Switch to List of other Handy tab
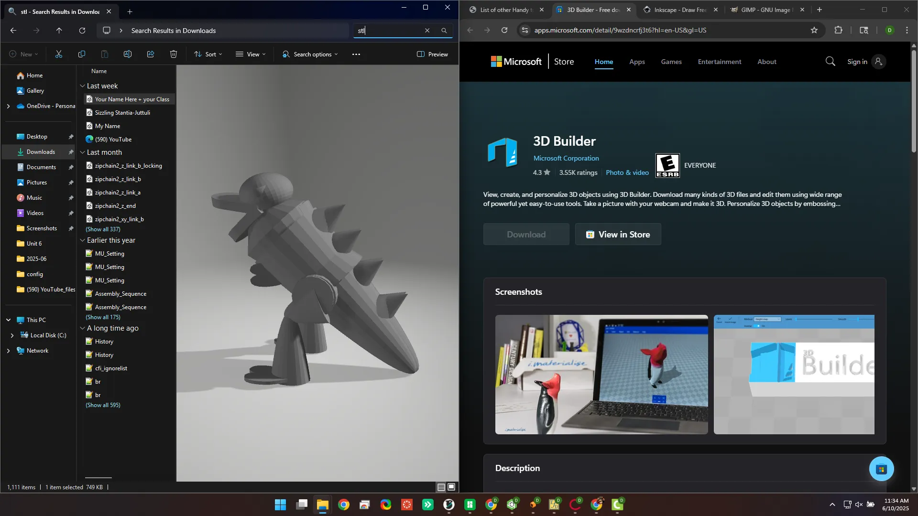Image resolution: width=918 pixels, height=516 pixels. pyautogui.click(x=506, y=10)
